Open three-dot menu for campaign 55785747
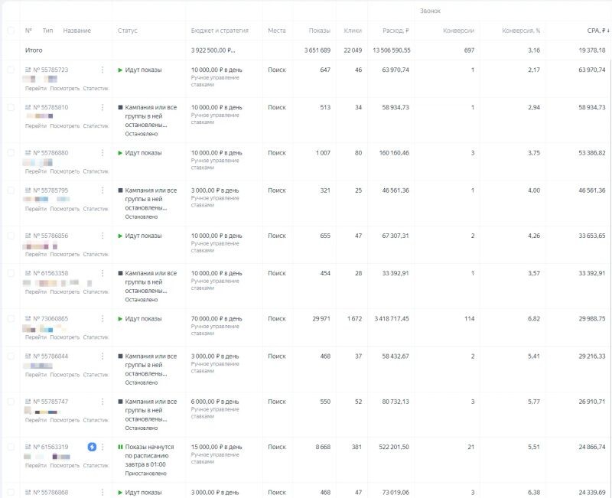Image resolution: width=612 pixels, height=498 pixels. pyautogui.click(x=103, y=401)
